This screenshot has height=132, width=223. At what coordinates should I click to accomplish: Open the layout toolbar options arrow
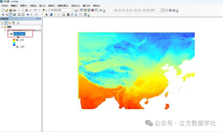(177, 11)
